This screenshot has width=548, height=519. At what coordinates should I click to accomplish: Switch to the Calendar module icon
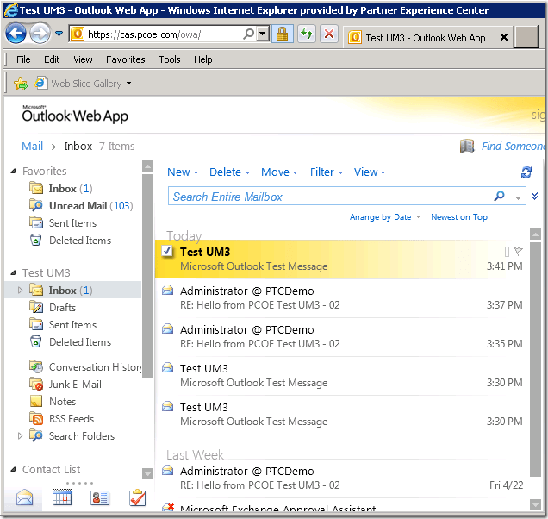62,497
